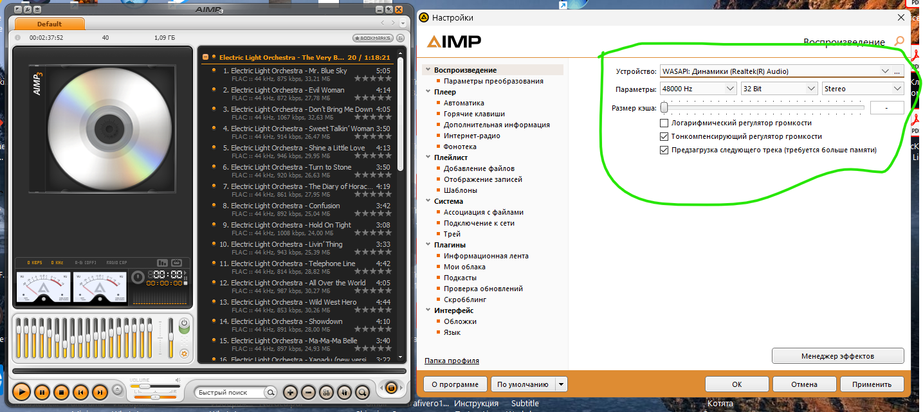The image size is (923, 412).
Task: Stop playback in AIMP player
Action: 60,391
